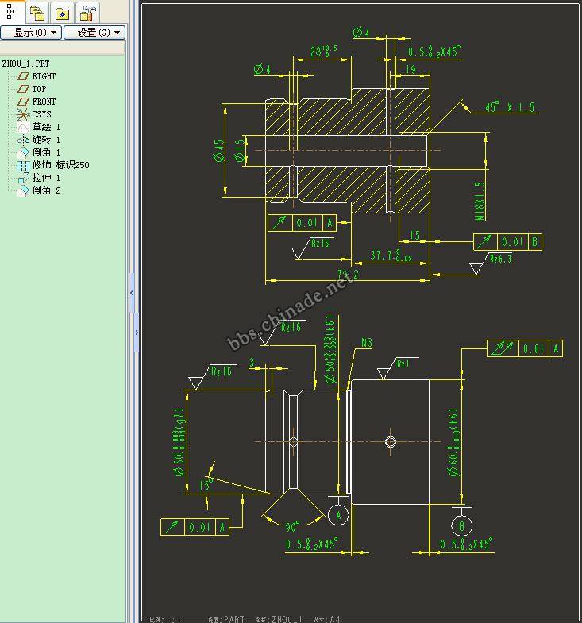
Task: Select the 旋转 1 revolve feature icon
Action: coord(24,140)
